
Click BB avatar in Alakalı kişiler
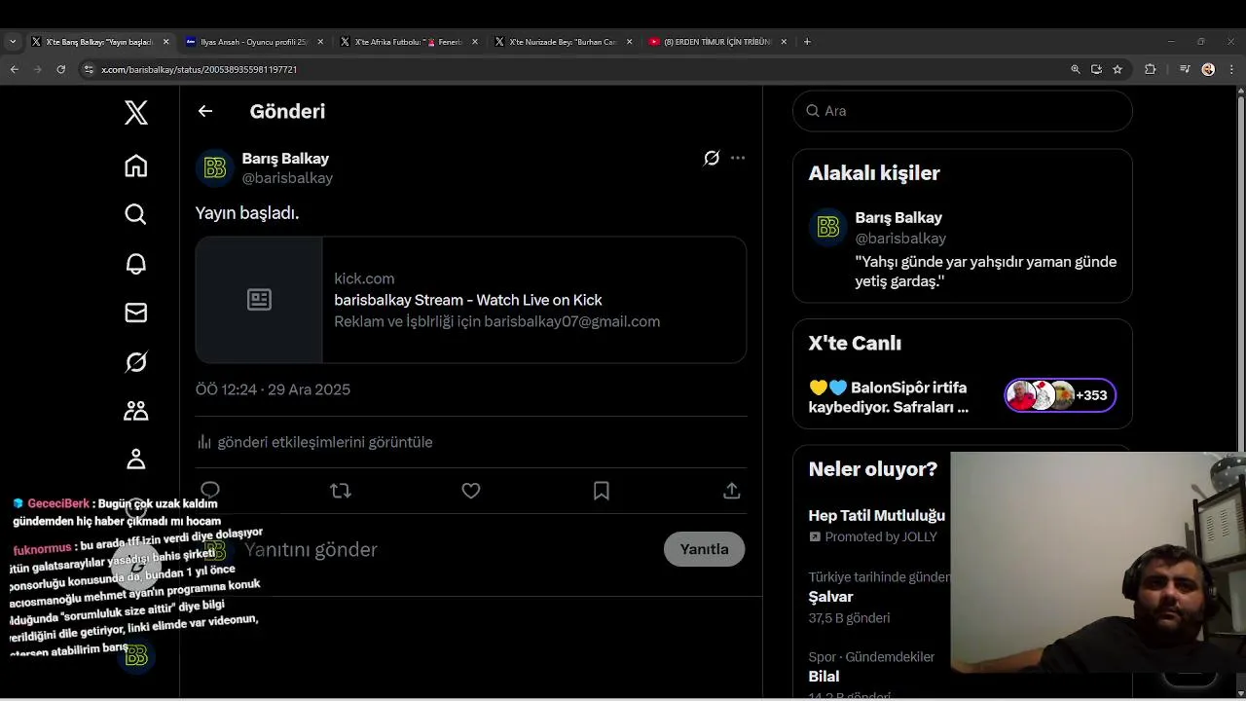coord(828,228)
